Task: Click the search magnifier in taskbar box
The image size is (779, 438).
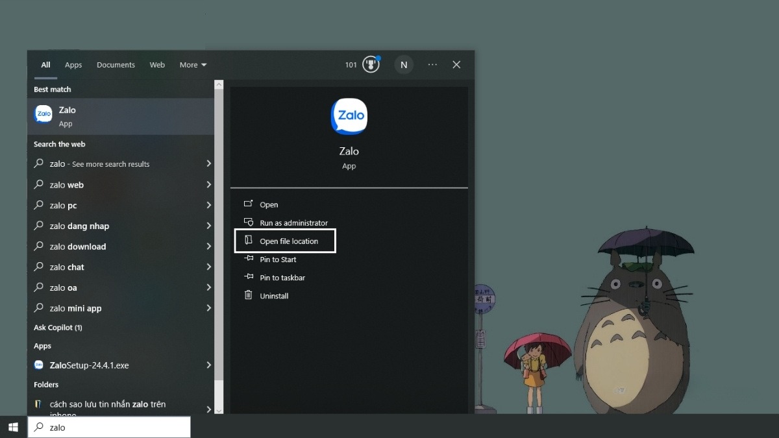Action: tap(39, 427)
